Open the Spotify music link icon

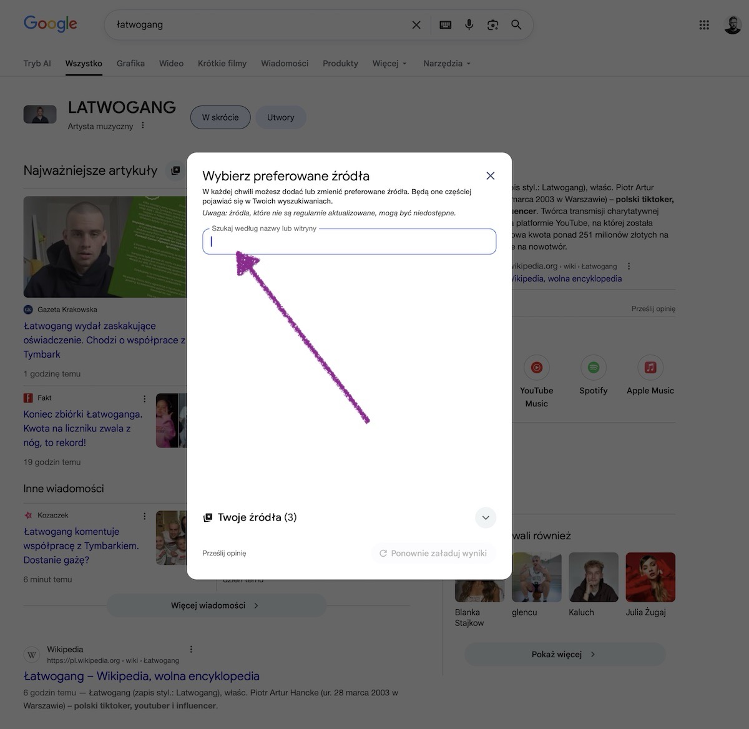(593, 368)
